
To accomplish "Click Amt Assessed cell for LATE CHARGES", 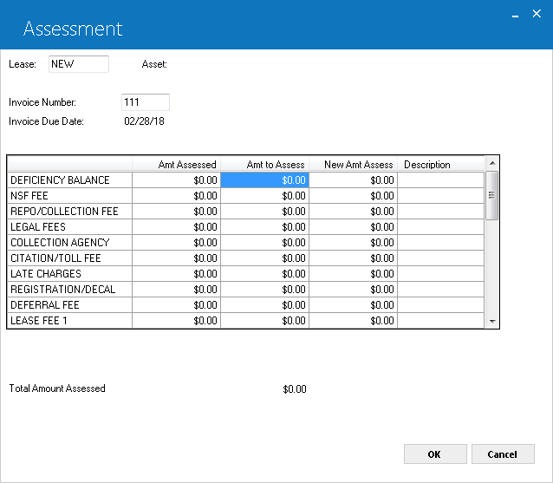I will coord(176,274).
